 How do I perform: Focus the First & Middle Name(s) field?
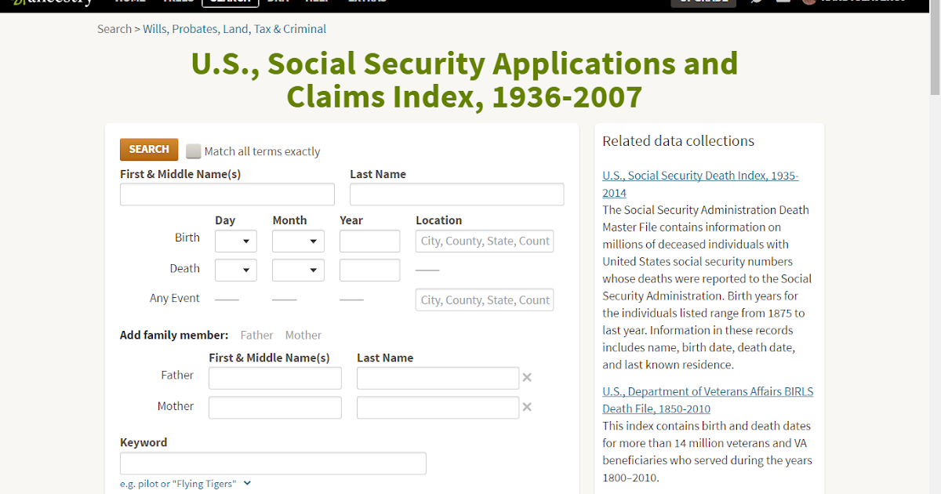click(227, 194)
